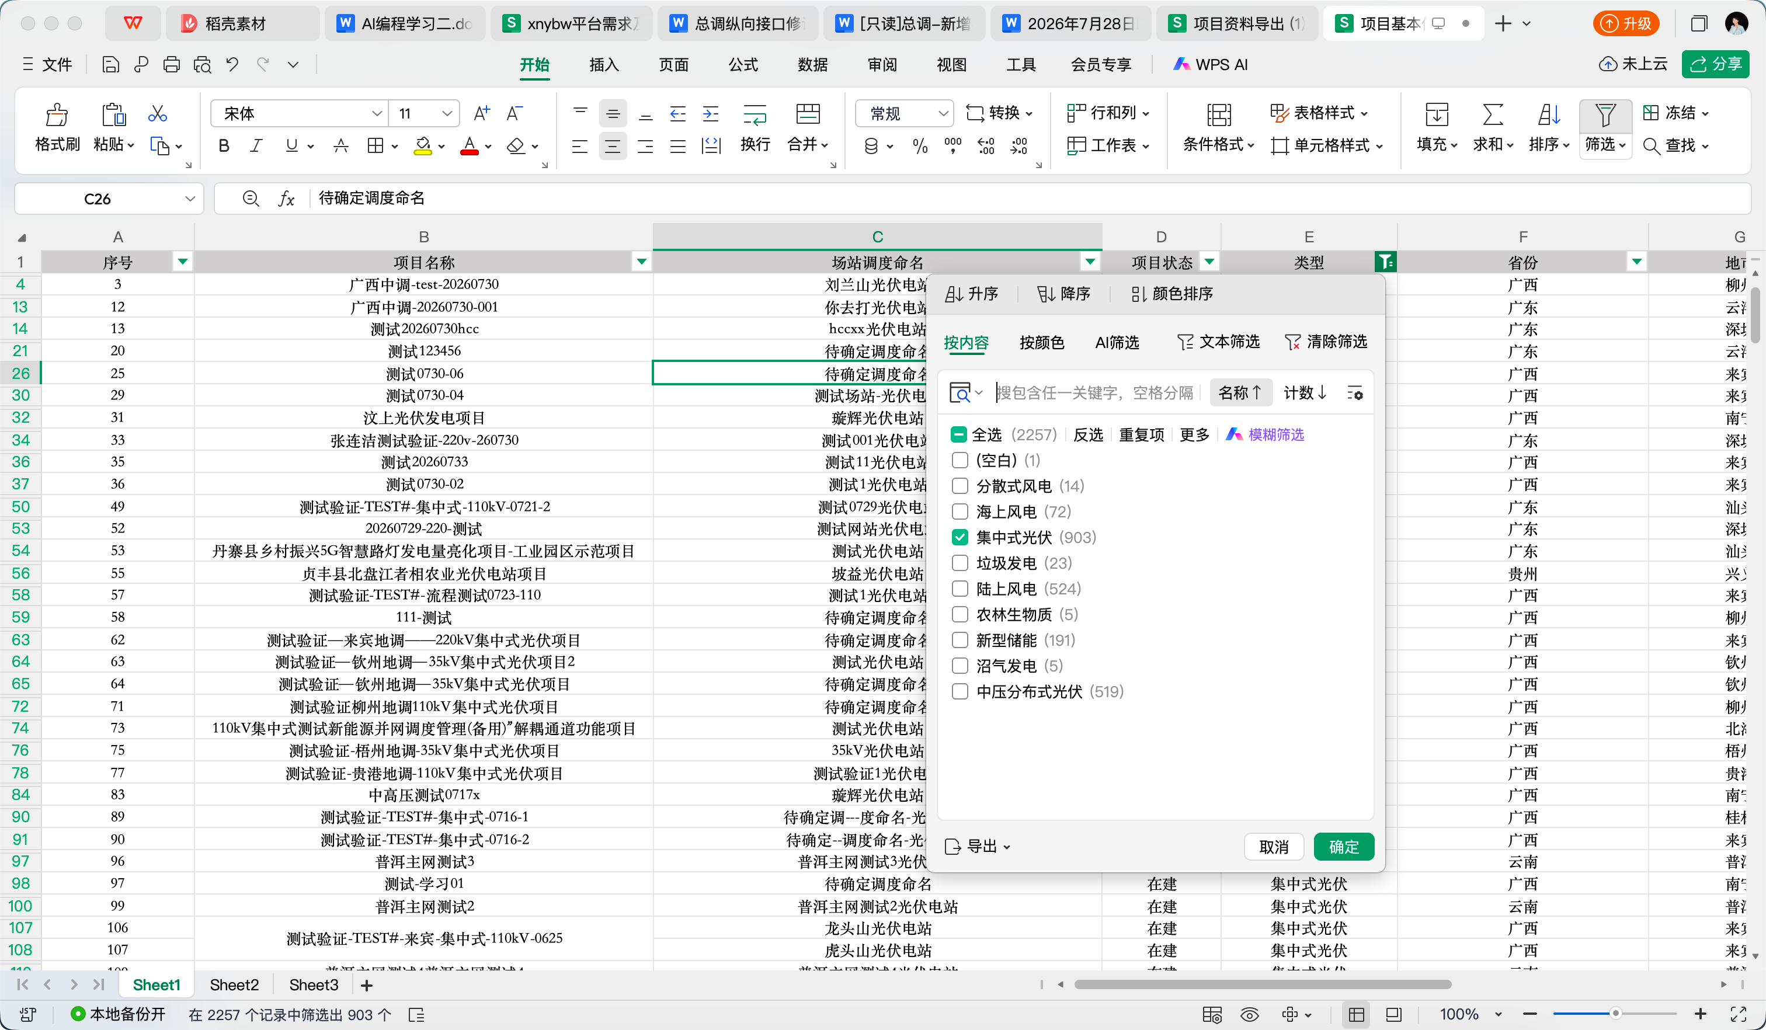Click the Sort (排序) icon
This screenshot has height=1030, width=1766.
coord(1549,114)
